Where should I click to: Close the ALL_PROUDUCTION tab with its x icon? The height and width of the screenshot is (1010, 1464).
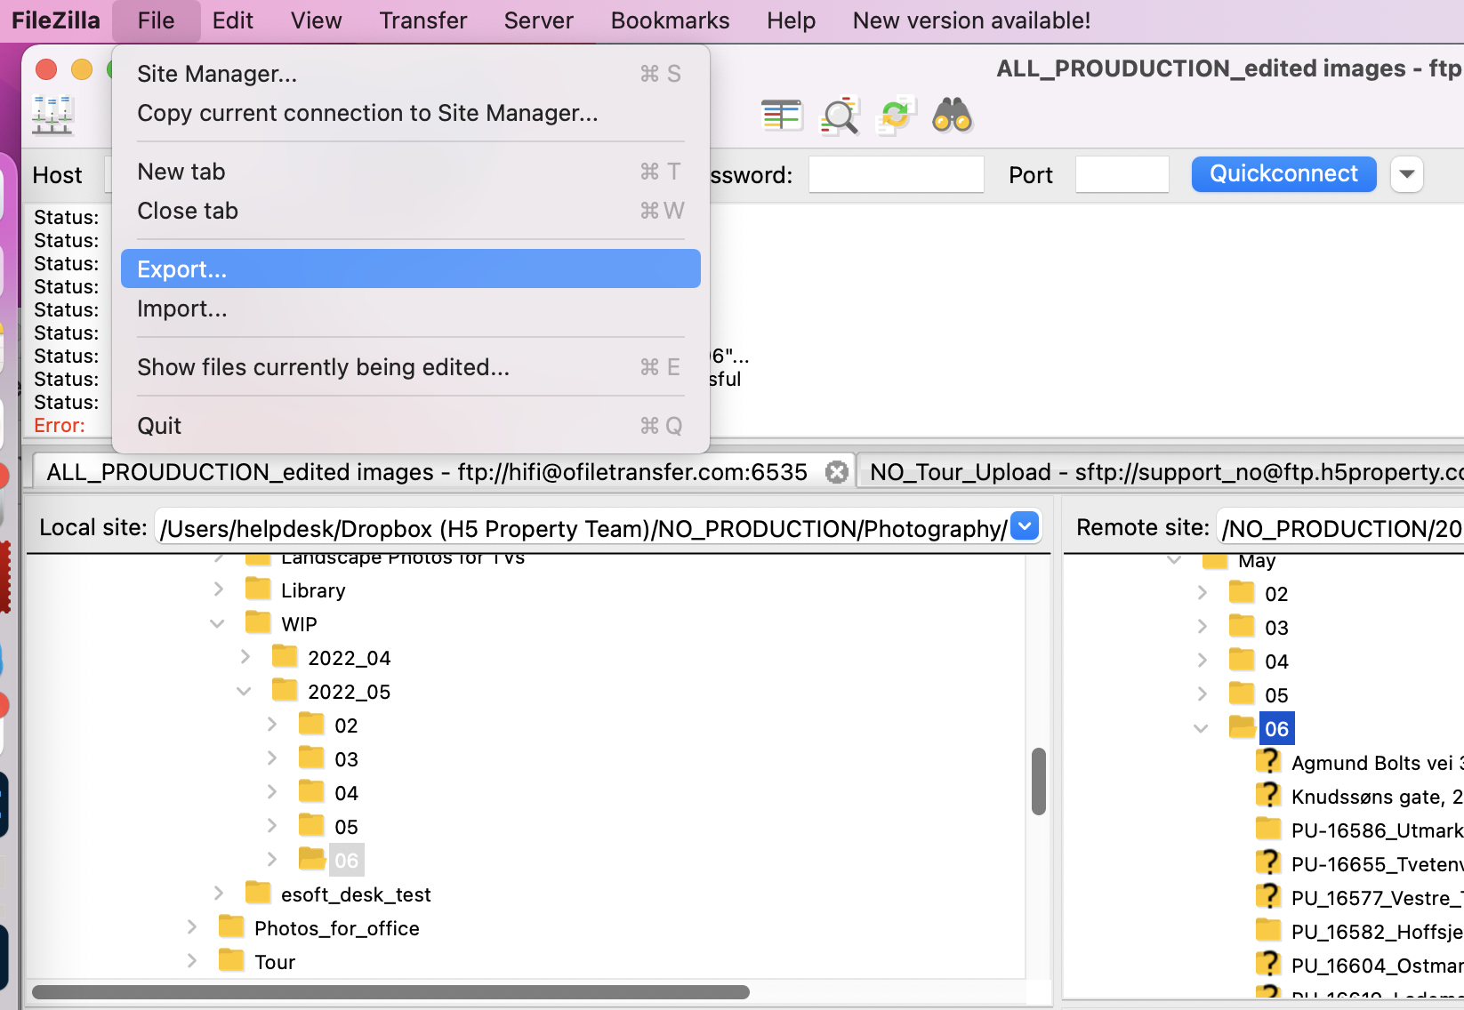[x=836, y=472]
